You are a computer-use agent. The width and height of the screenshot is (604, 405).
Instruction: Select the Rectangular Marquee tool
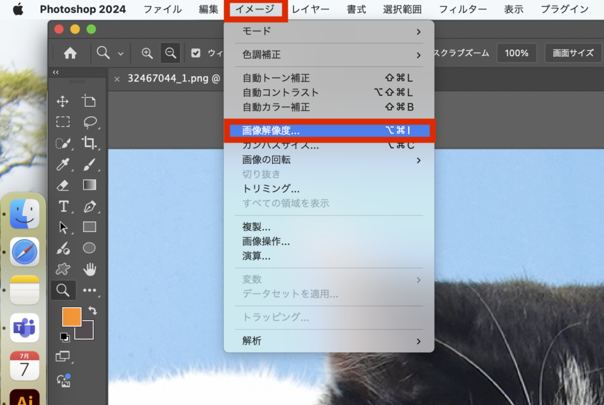[63, 122]
